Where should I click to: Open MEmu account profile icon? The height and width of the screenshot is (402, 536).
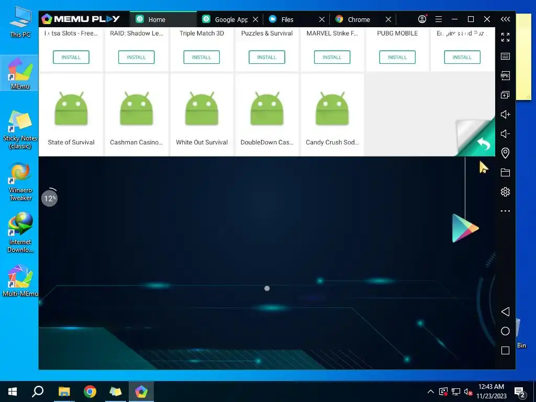pyautogui.click(x=422, y=19)
